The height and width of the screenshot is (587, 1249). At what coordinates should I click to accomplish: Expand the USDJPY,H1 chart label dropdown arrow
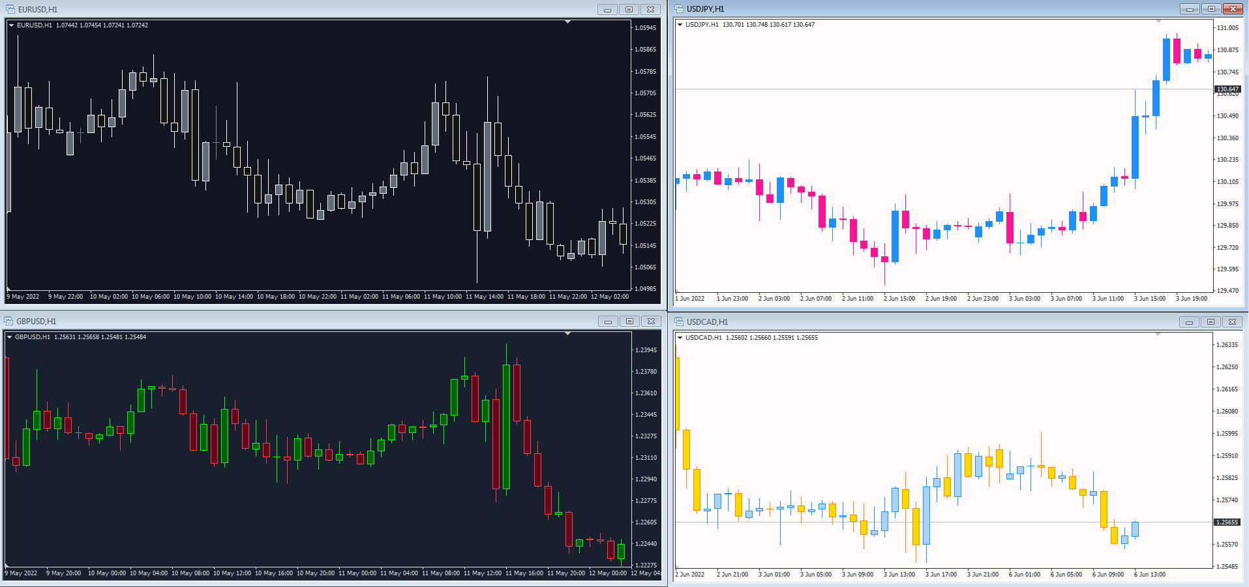(x=680, y=25)
